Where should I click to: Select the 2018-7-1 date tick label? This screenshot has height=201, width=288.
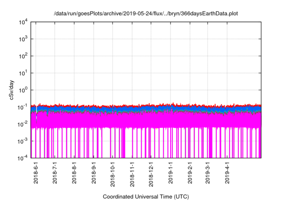click(x=55, y=173)
